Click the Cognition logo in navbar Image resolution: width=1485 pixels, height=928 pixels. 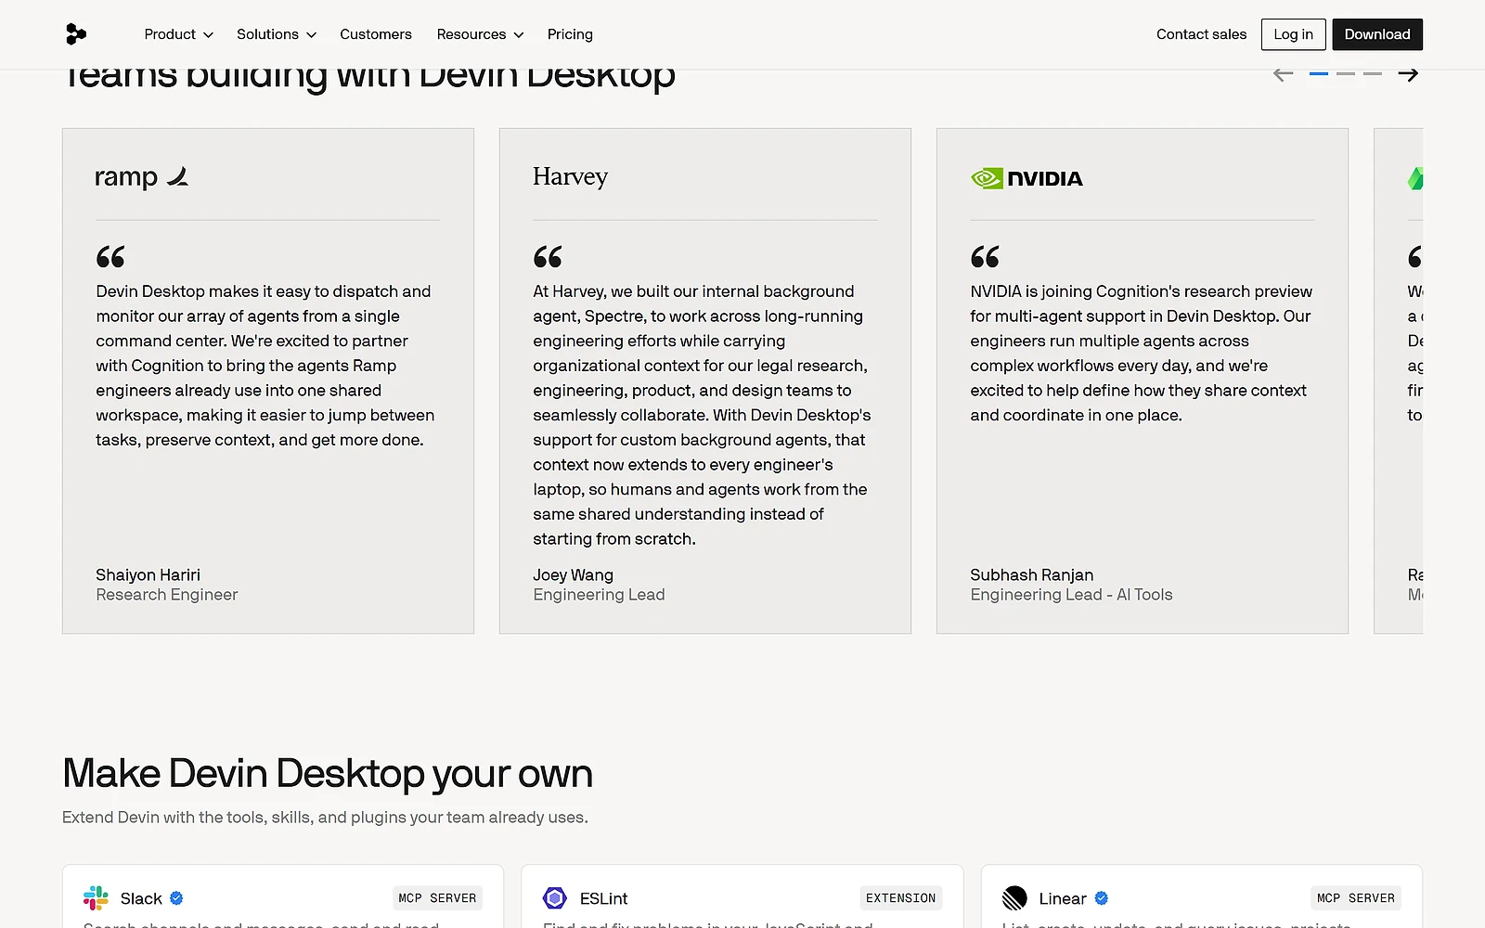76,34
